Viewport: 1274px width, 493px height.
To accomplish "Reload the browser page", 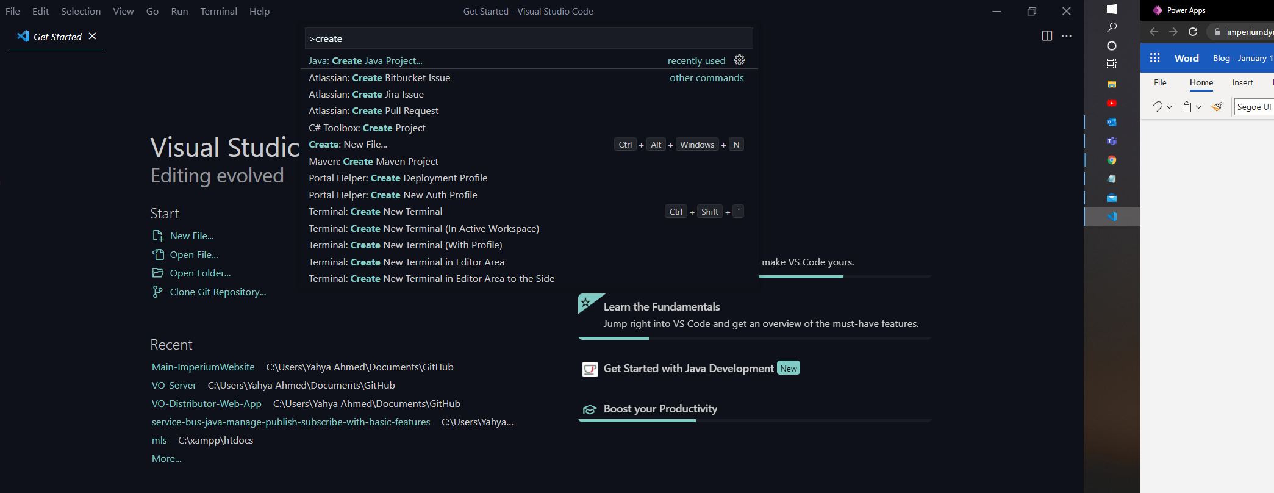I will pyautogui.click(x=1193, y=32).
